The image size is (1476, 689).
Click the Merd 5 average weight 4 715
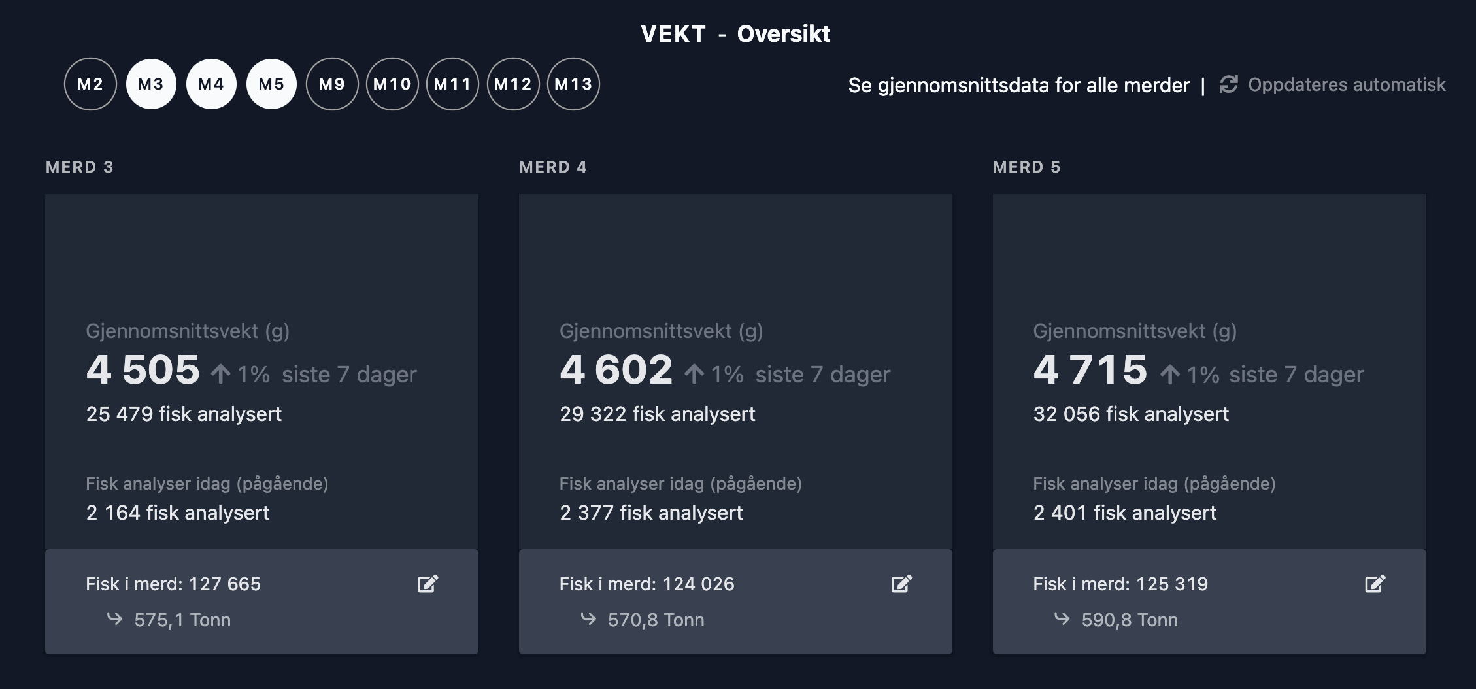(1090, 370)
